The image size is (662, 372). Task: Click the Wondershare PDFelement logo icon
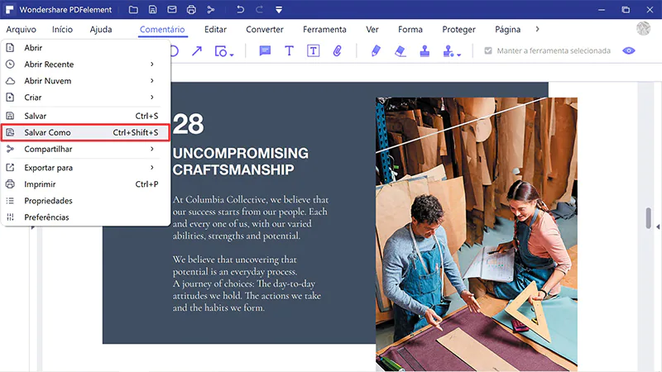coord(9,9)
